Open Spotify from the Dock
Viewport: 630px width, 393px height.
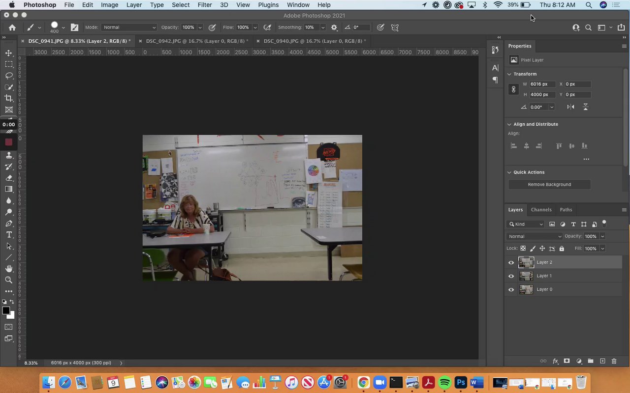pos(444,382)
